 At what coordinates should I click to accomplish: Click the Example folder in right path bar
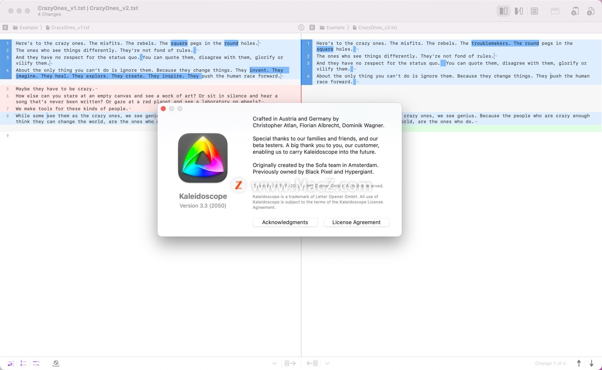332,27
